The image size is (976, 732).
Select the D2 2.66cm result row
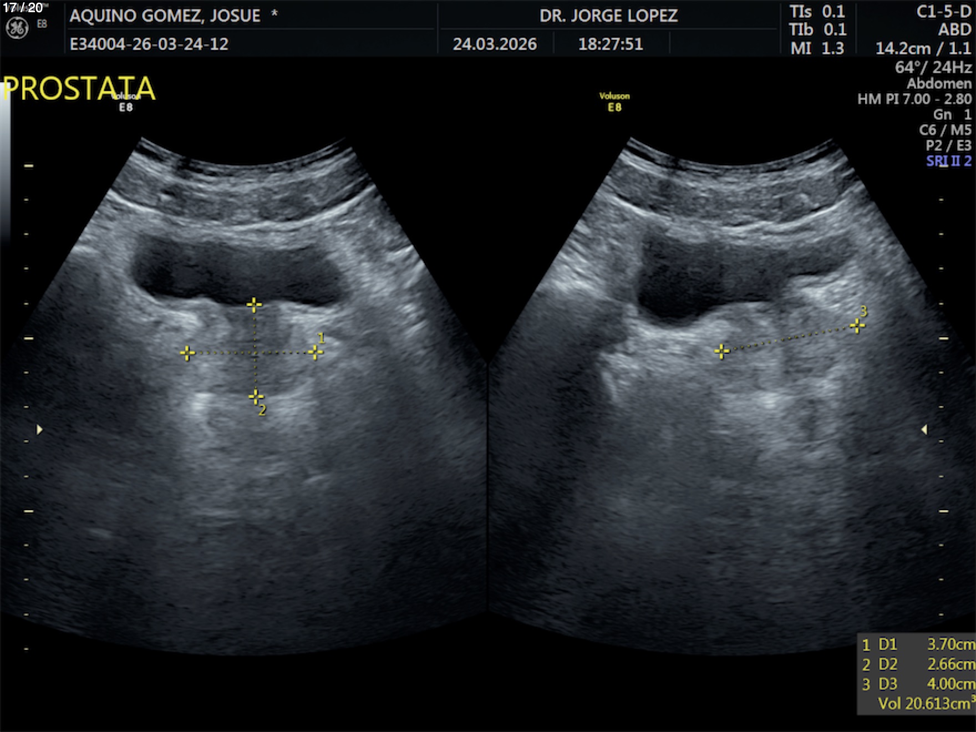(x=917, y=664)
